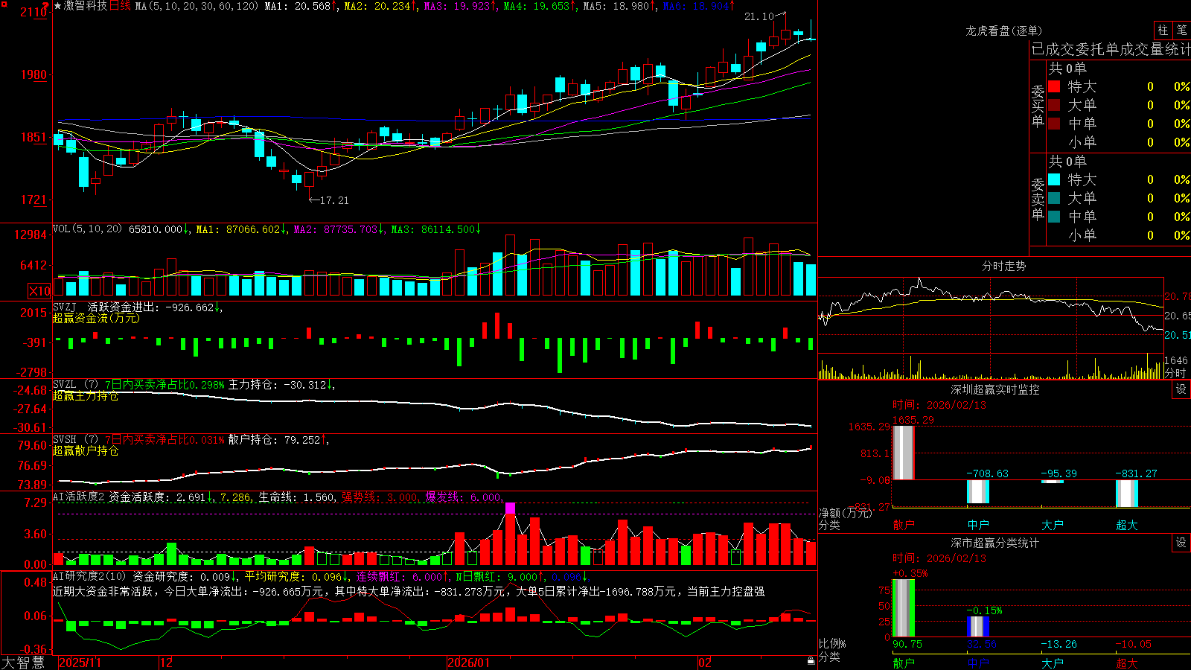Click the MA3: 19.923 value
1191x670 pixels.
click(x=456, y=6)
